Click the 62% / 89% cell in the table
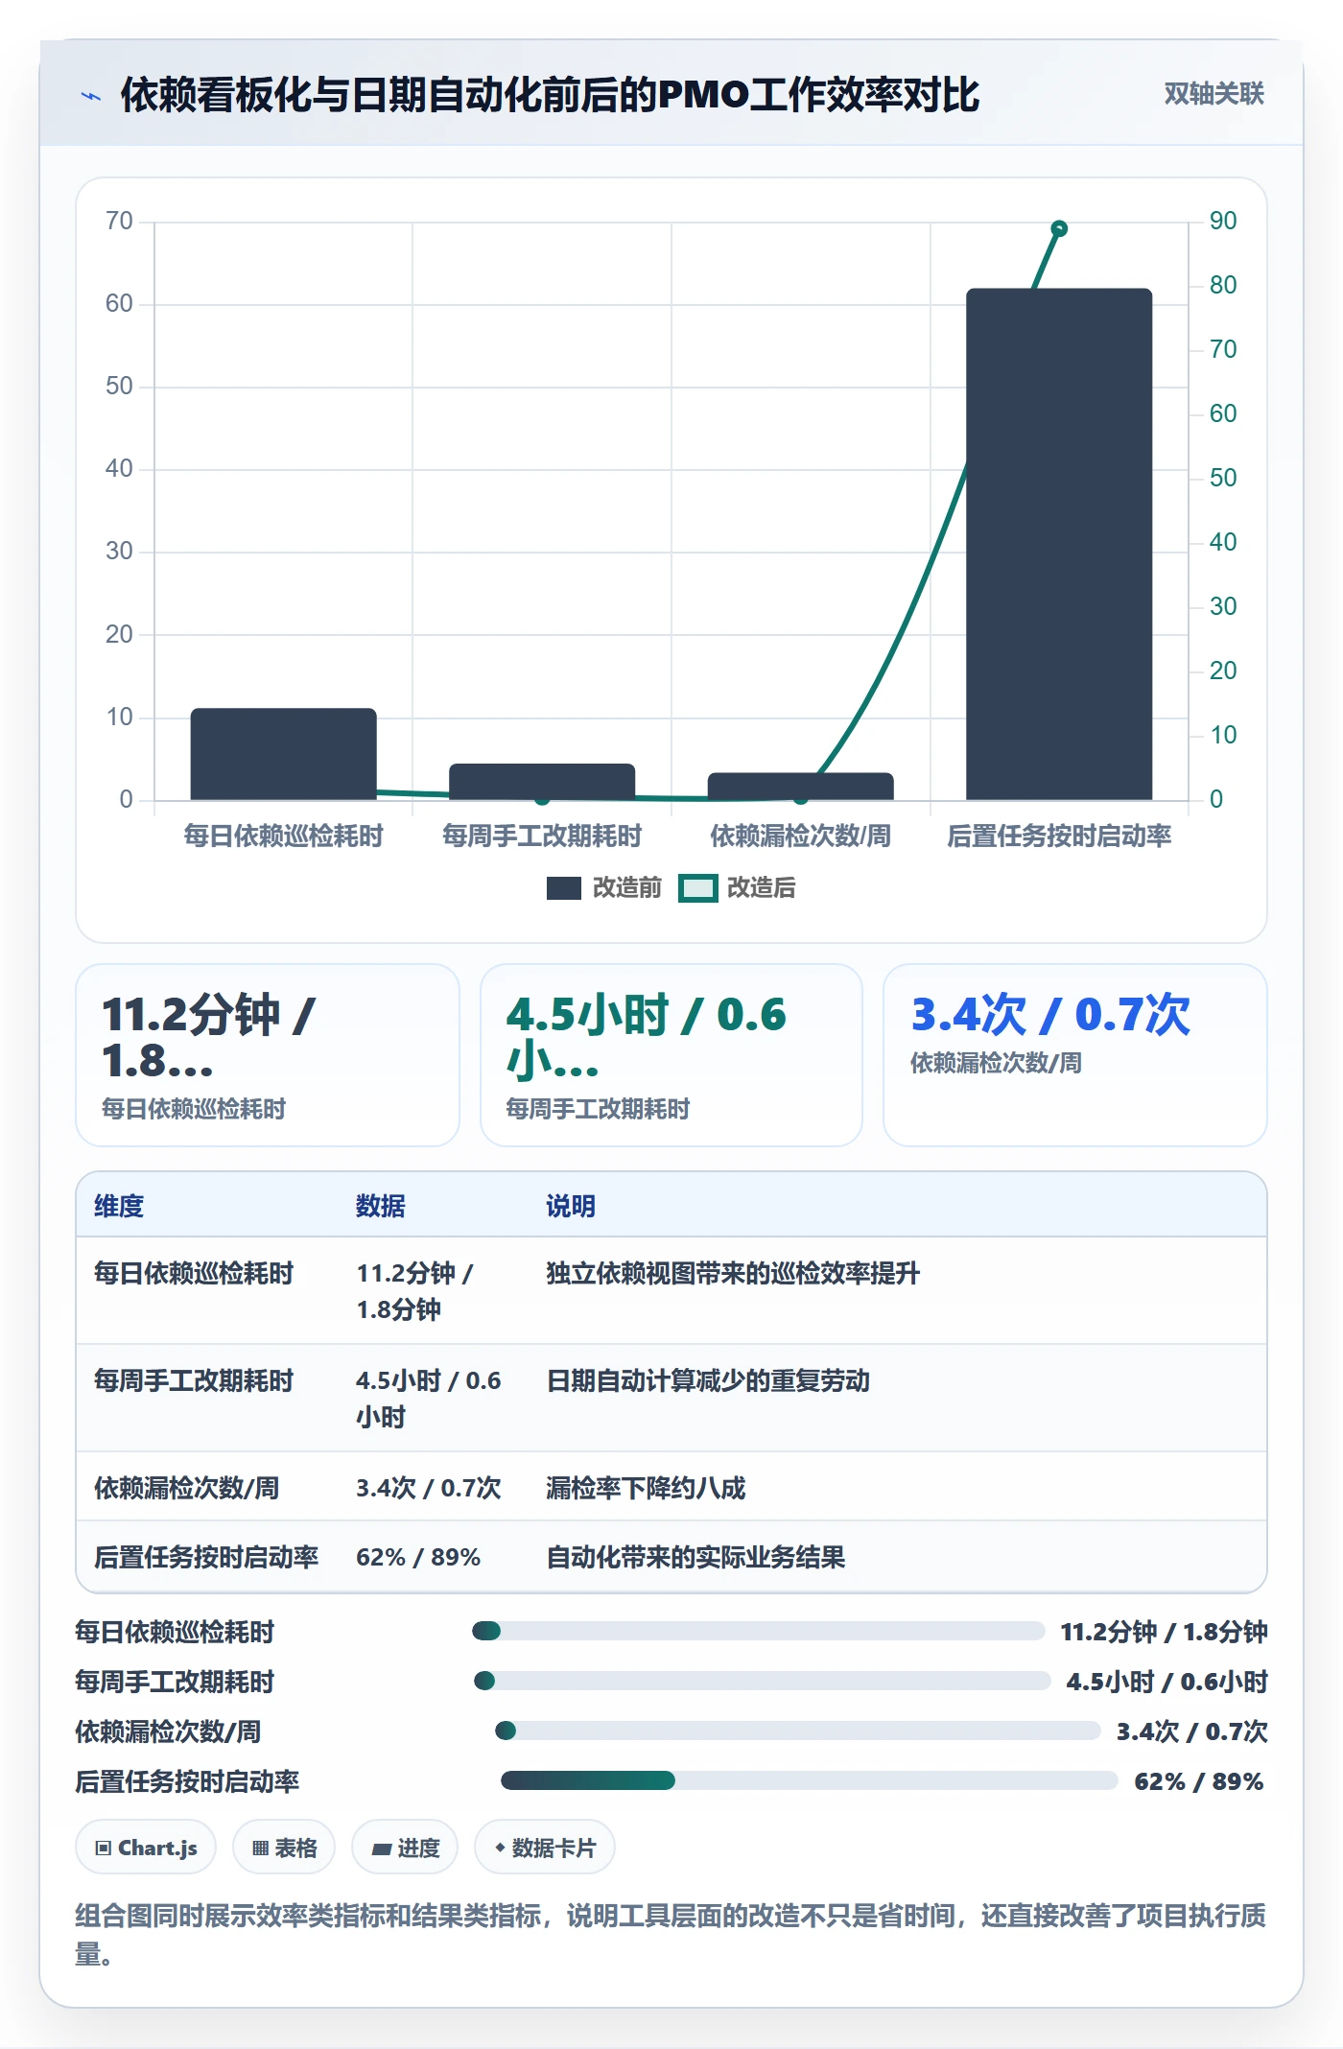The height and width of the screenshot is (2049, 1343). [x=418, y=1557]
